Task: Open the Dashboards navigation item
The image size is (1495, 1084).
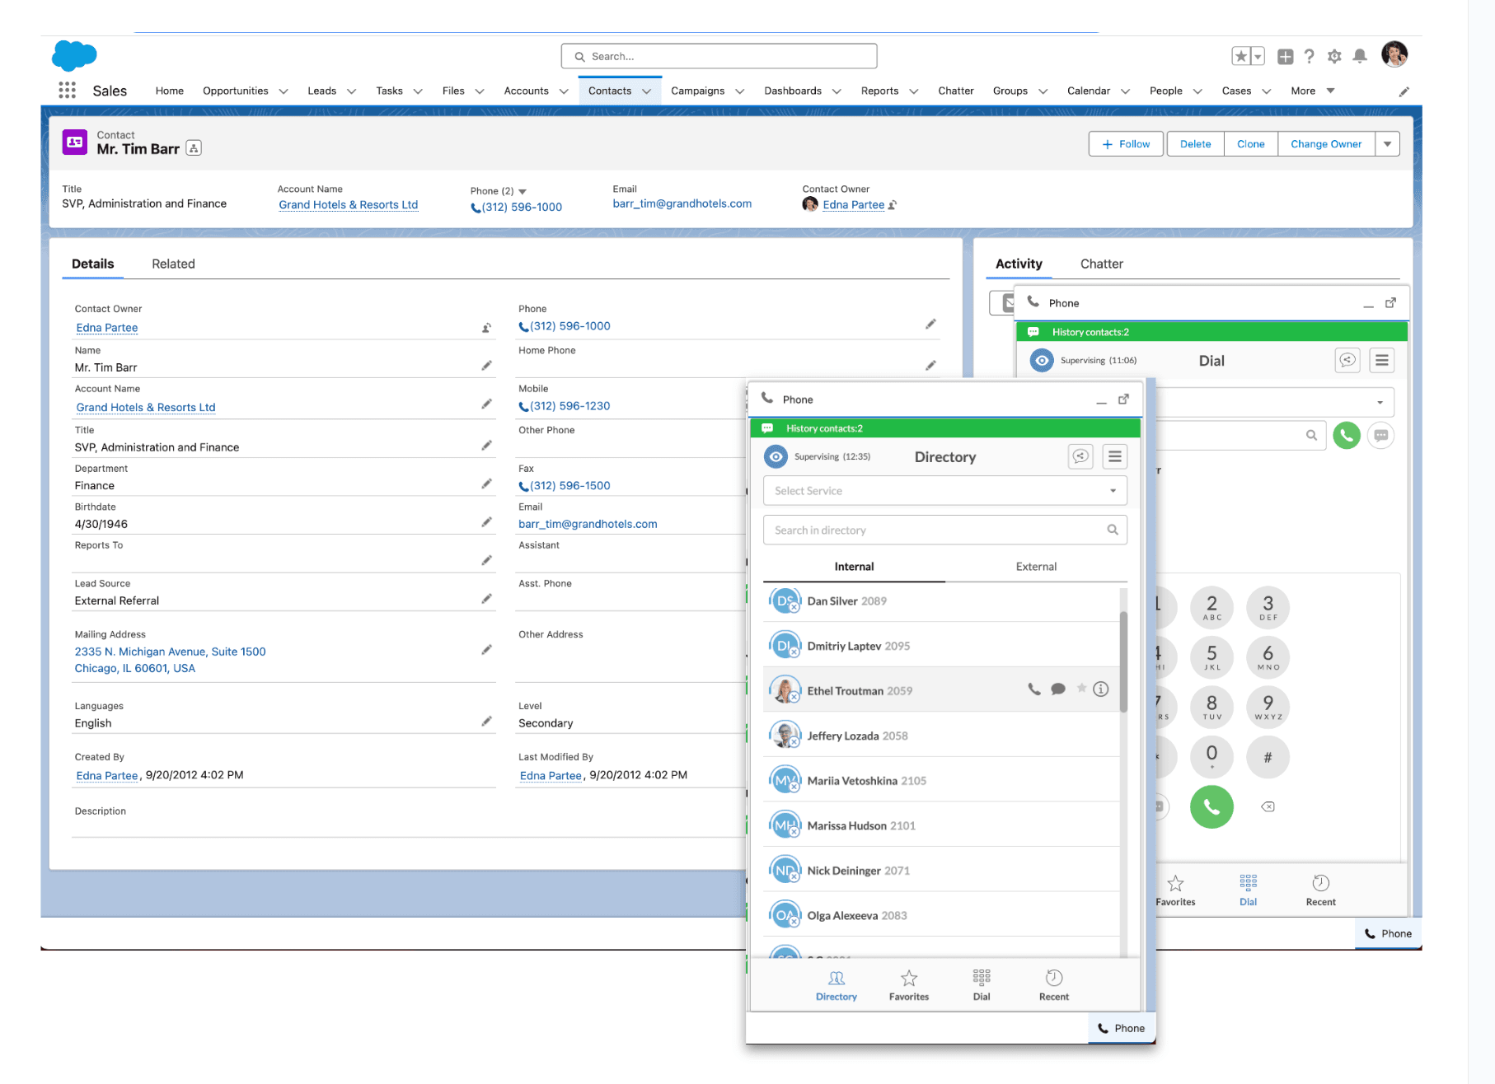Action: [792, 91]
